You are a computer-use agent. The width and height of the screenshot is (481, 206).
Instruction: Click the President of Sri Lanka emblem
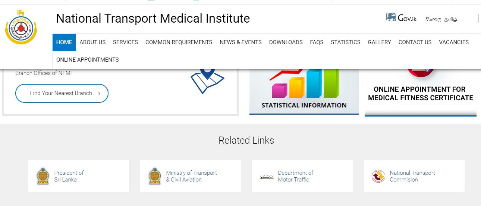43,176
